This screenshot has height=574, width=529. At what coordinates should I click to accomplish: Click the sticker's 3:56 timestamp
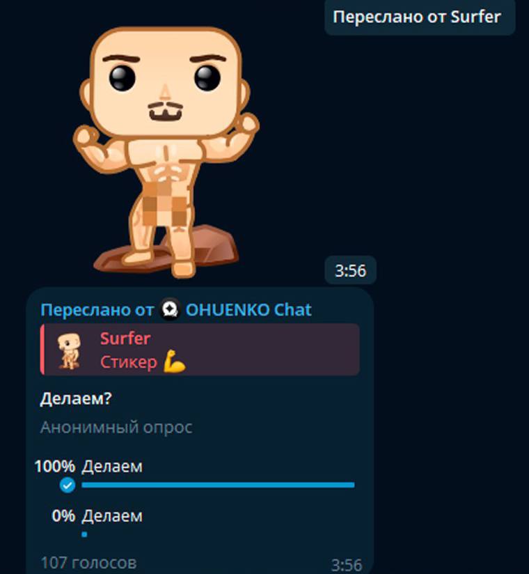click(351, 270)
